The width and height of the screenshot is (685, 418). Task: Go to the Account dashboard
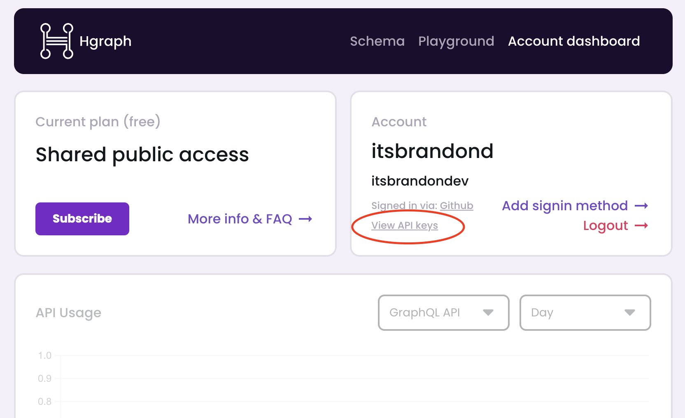[574, 41]
